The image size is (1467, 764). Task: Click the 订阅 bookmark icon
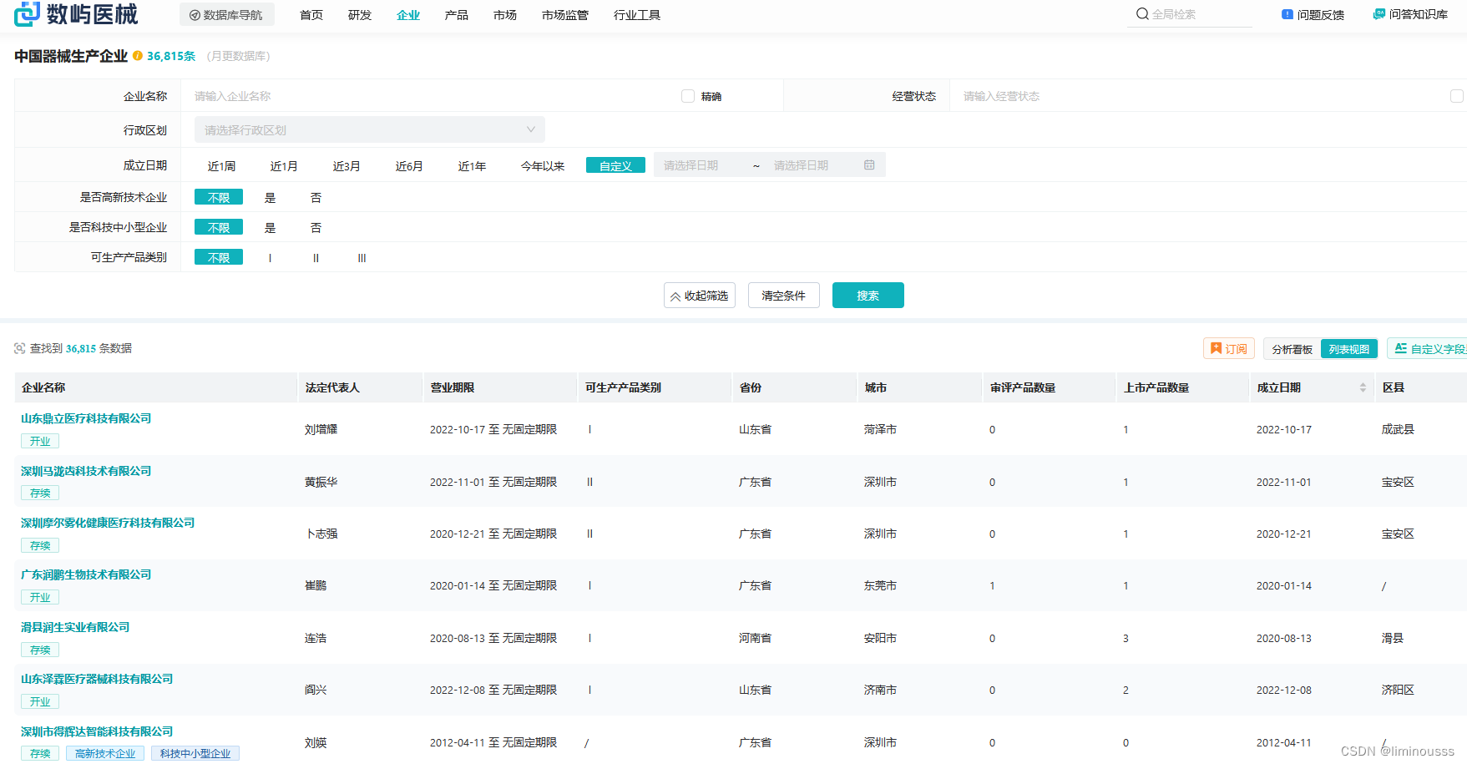click(x=1217, y=348)
